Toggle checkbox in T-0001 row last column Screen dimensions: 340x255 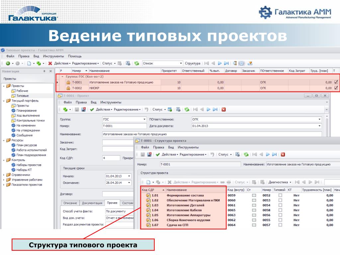pos(336,82)
